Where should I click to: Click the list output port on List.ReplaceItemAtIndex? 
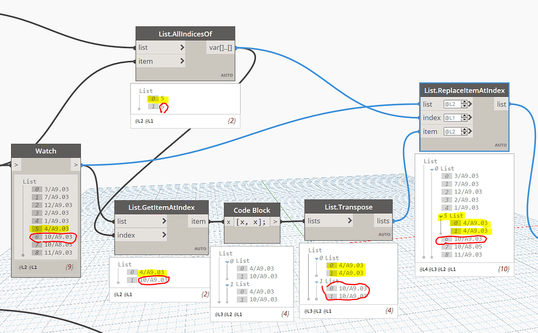click(501, 104)
